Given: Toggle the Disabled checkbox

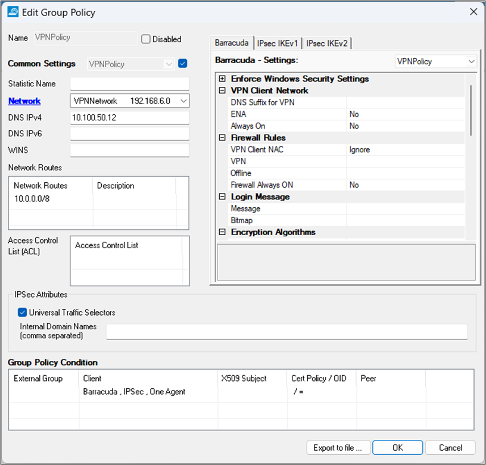Looking at the screenshot, I should pyautogui.click(x=146, y=39).
